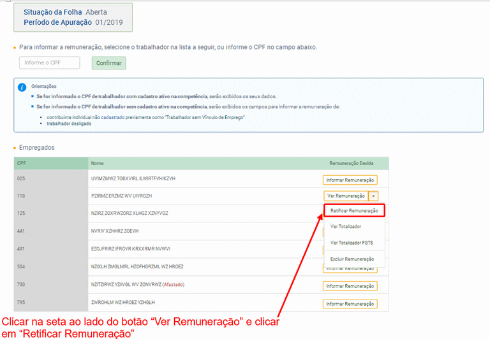Click Informar Remuneração for CPF 730
This screenshot has width=490, height=339.
pos(350,286)
